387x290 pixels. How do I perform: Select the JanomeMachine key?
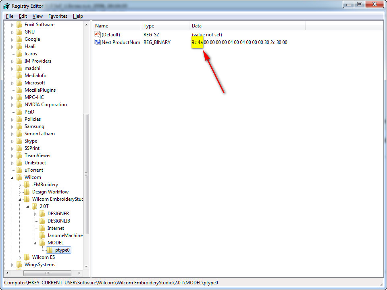pyautogui.click(x=65, y=235)
